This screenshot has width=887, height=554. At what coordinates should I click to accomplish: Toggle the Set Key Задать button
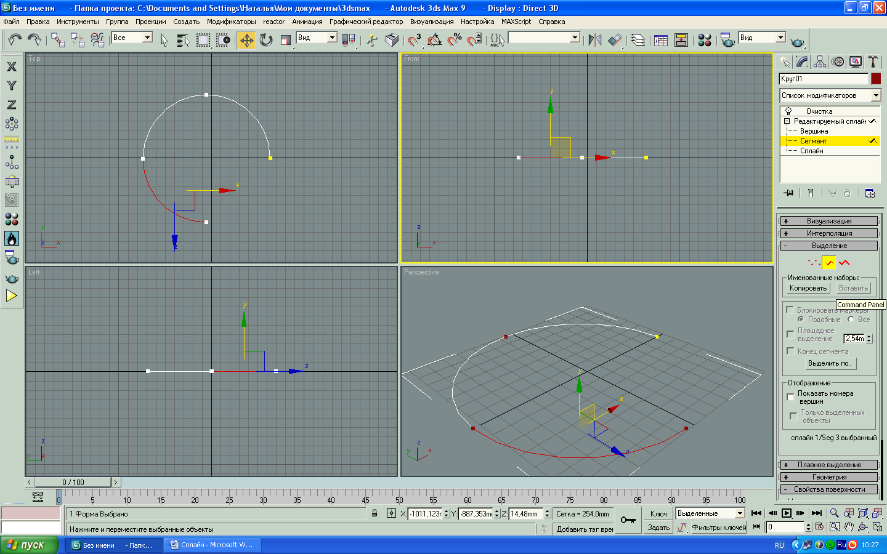pos(658,528)
